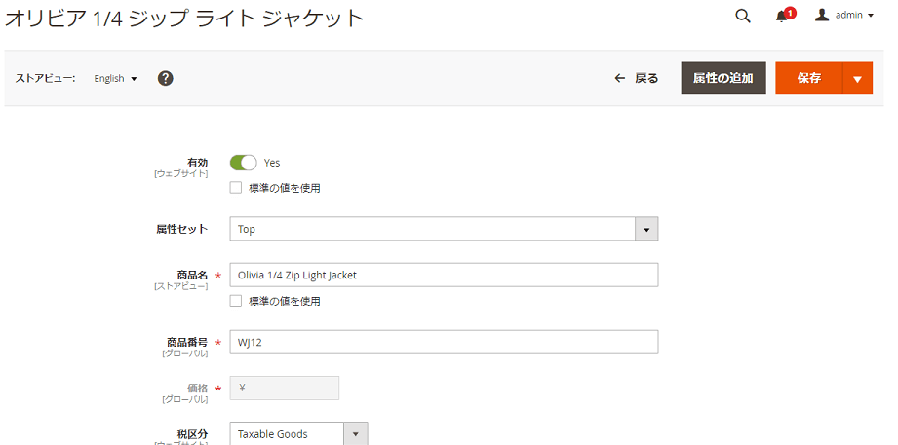
Task: Toggle the 有効 product enabled switch
Action: tap(243, 163)
